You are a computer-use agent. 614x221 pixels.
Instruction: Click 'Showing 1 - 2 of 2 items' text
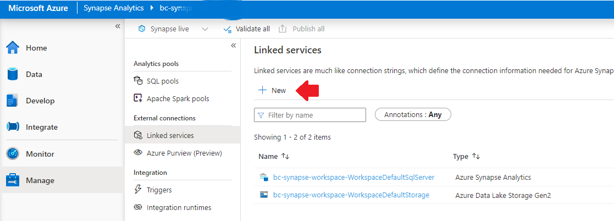pyautogui.click(x=292, y=137)
